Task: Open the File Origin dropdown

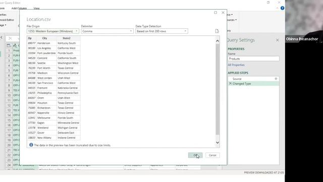Action: click(52, 31)
